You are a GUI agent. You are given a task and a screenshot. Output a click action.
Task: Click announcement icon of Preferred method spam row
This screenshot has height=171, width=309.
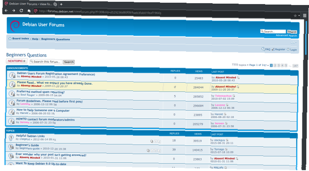[12, 94]
